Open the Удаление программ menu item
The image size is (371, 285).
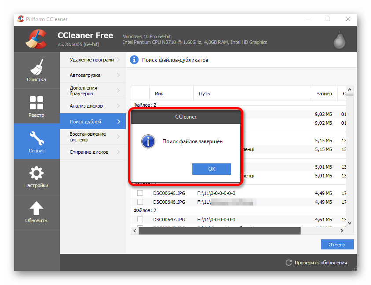(x=93, y=60)
